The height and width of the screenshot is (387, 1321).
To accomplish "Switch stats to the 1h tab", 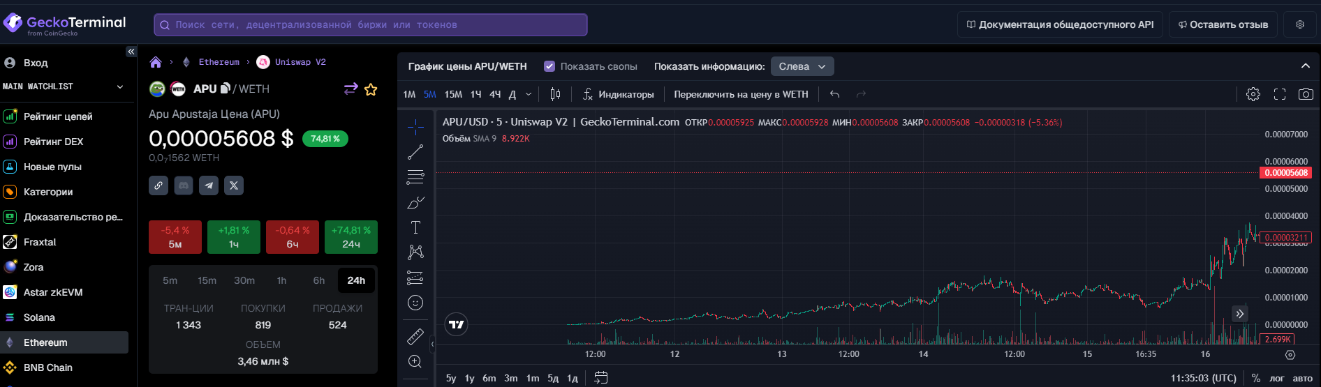I will coord(281,280).
